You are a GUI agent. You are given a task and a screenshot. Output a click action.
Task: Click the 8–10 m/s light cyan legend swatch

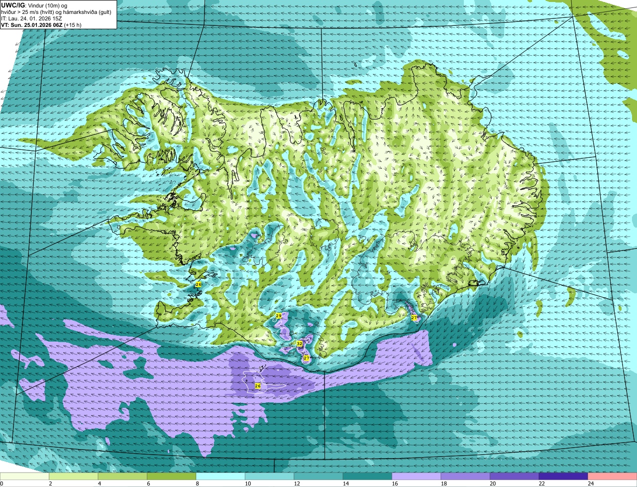pos(220,476)
